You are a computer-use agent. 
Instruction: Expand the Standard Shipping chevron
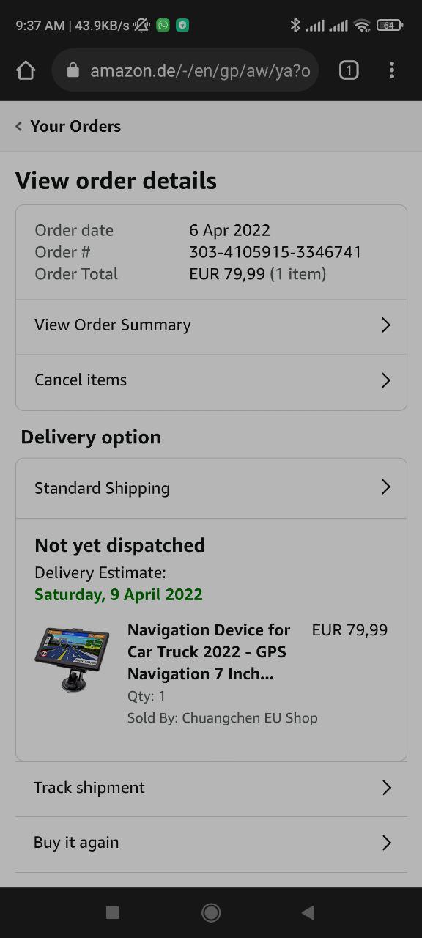386,487
